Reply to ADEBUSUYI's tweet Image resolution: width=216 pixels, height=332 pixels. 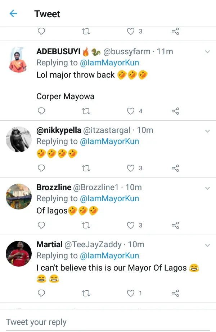[x=41, y=111]
